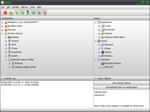The image size is (150, 112).
Task: Collapse the Activity Log panel arrow
Action: [2, 79]
